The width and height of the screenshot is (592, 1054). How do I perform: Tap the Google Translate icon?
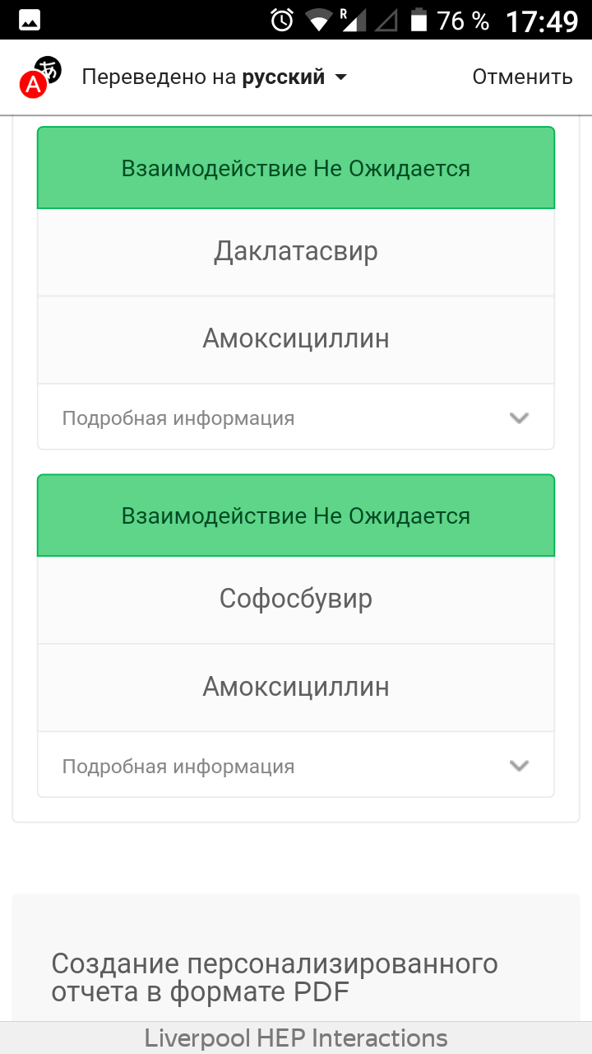point(41,77)
